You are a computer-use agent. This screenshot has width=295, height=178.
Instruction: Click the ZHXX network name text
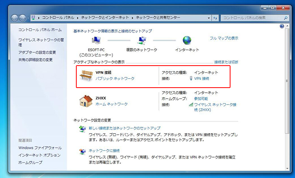101,98
